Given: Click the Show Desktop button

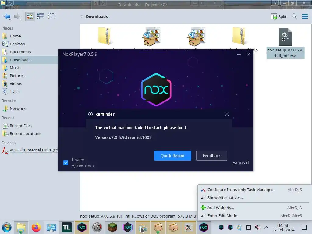Looking at the screenshot, I should point(304,227).
